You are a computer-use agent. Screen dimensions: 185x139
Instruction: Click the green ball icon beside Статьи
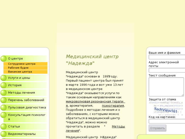tap(4, 127)
